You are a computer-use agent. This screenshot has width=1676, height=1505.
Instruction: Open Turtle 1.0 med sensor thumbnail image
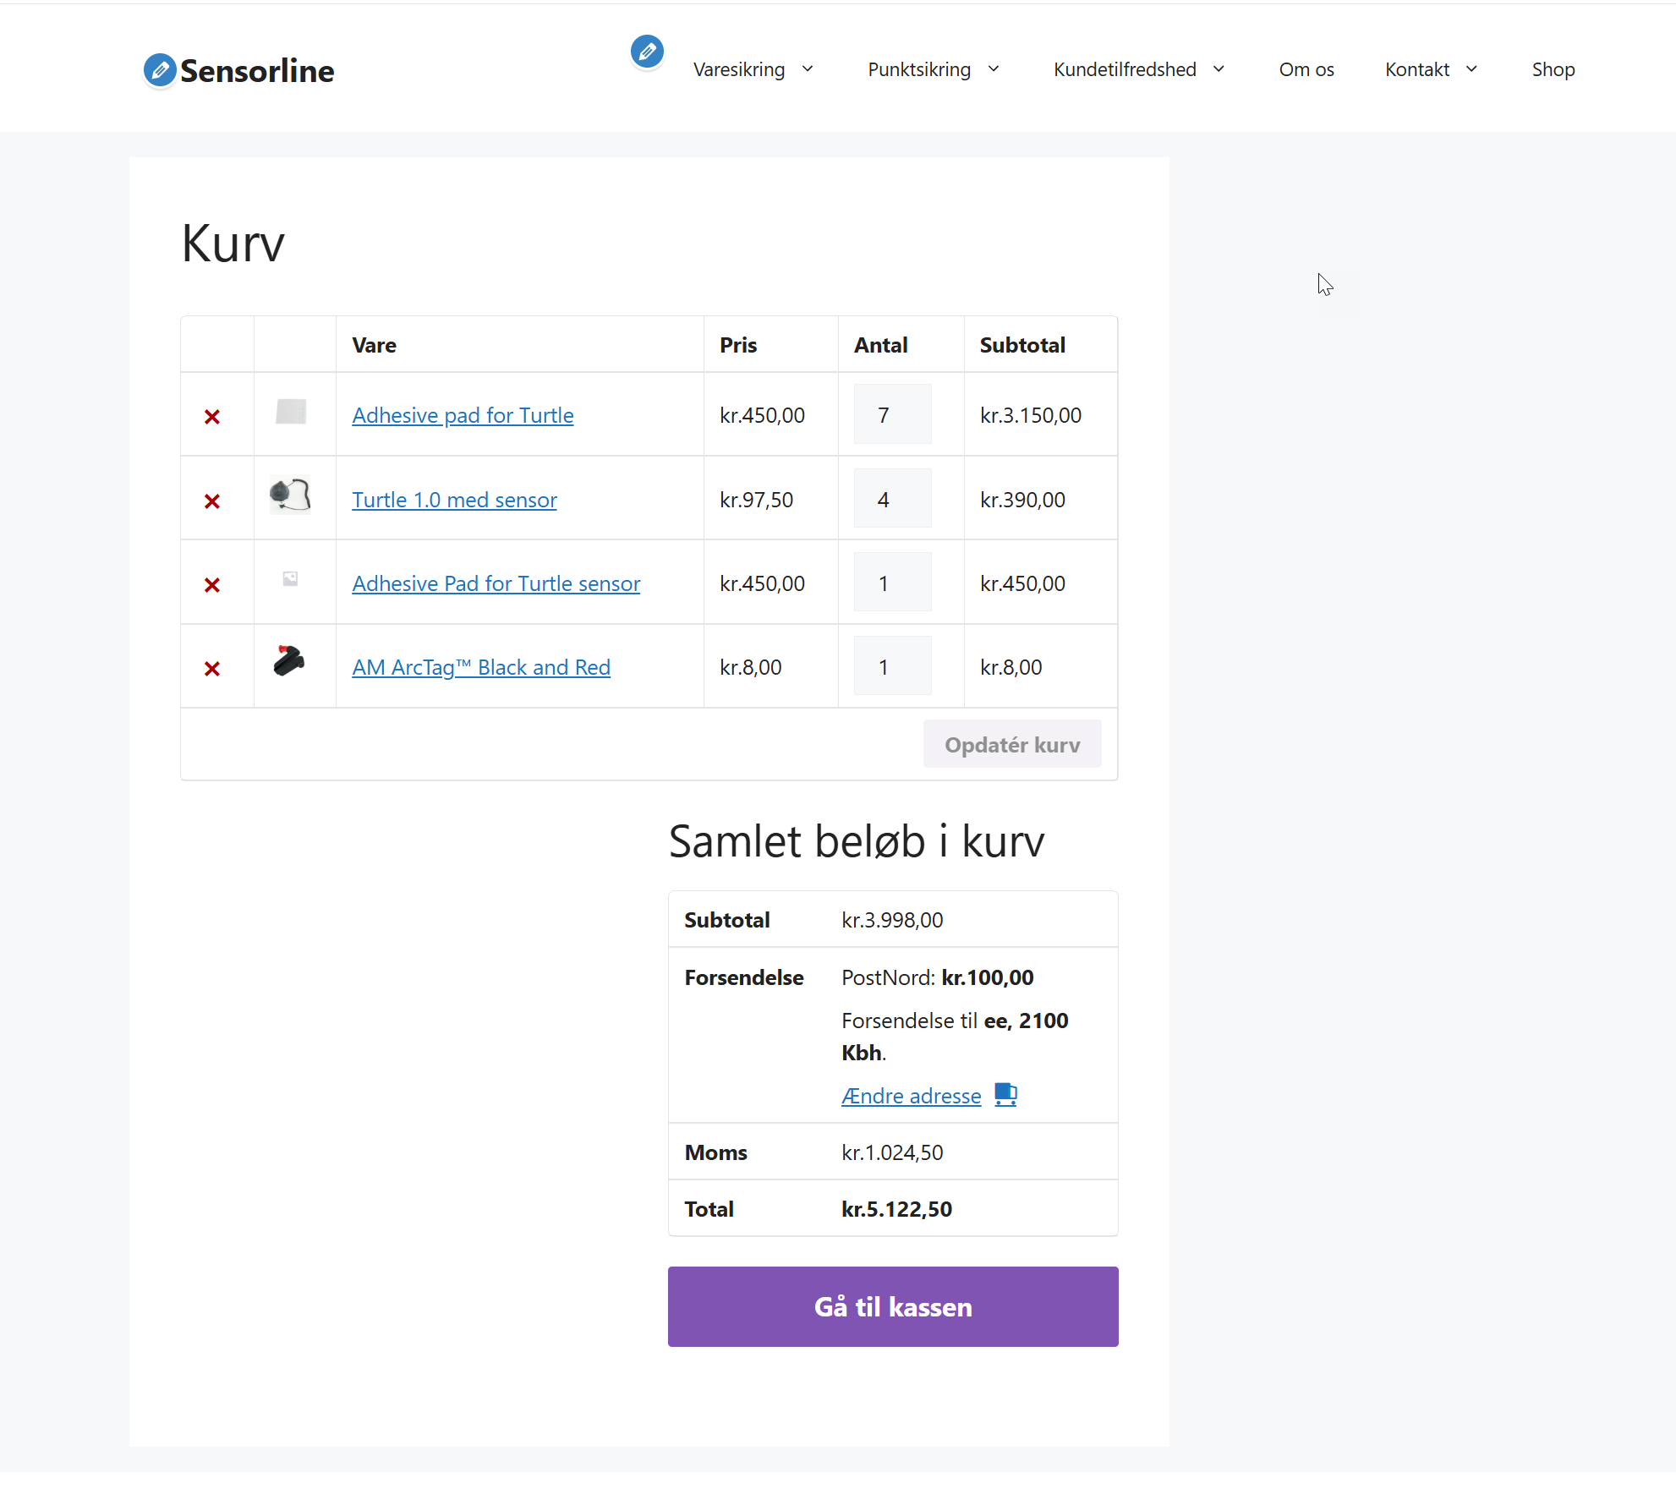coord(290,495)
